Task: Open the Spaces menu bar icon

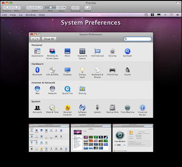Action: (152, 15)
